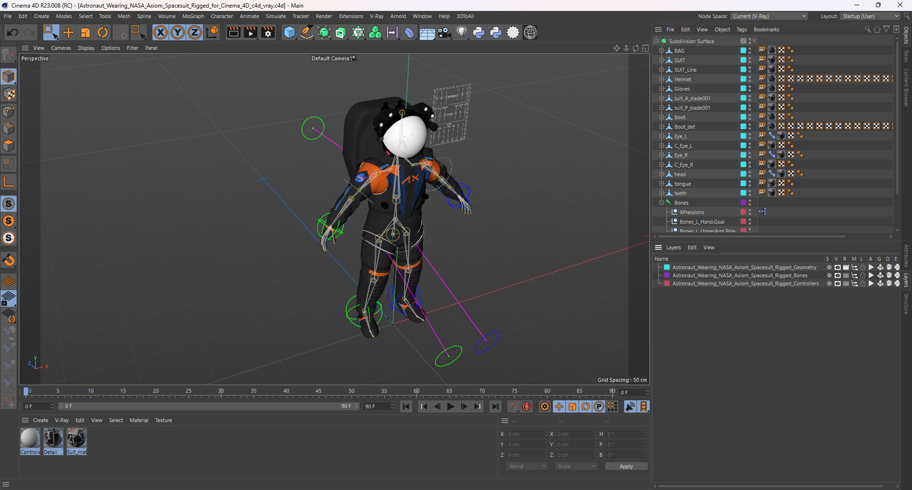912x490 pixels.
Task: Click SUIT object cyan layer swatch
Action: point(743,60)
